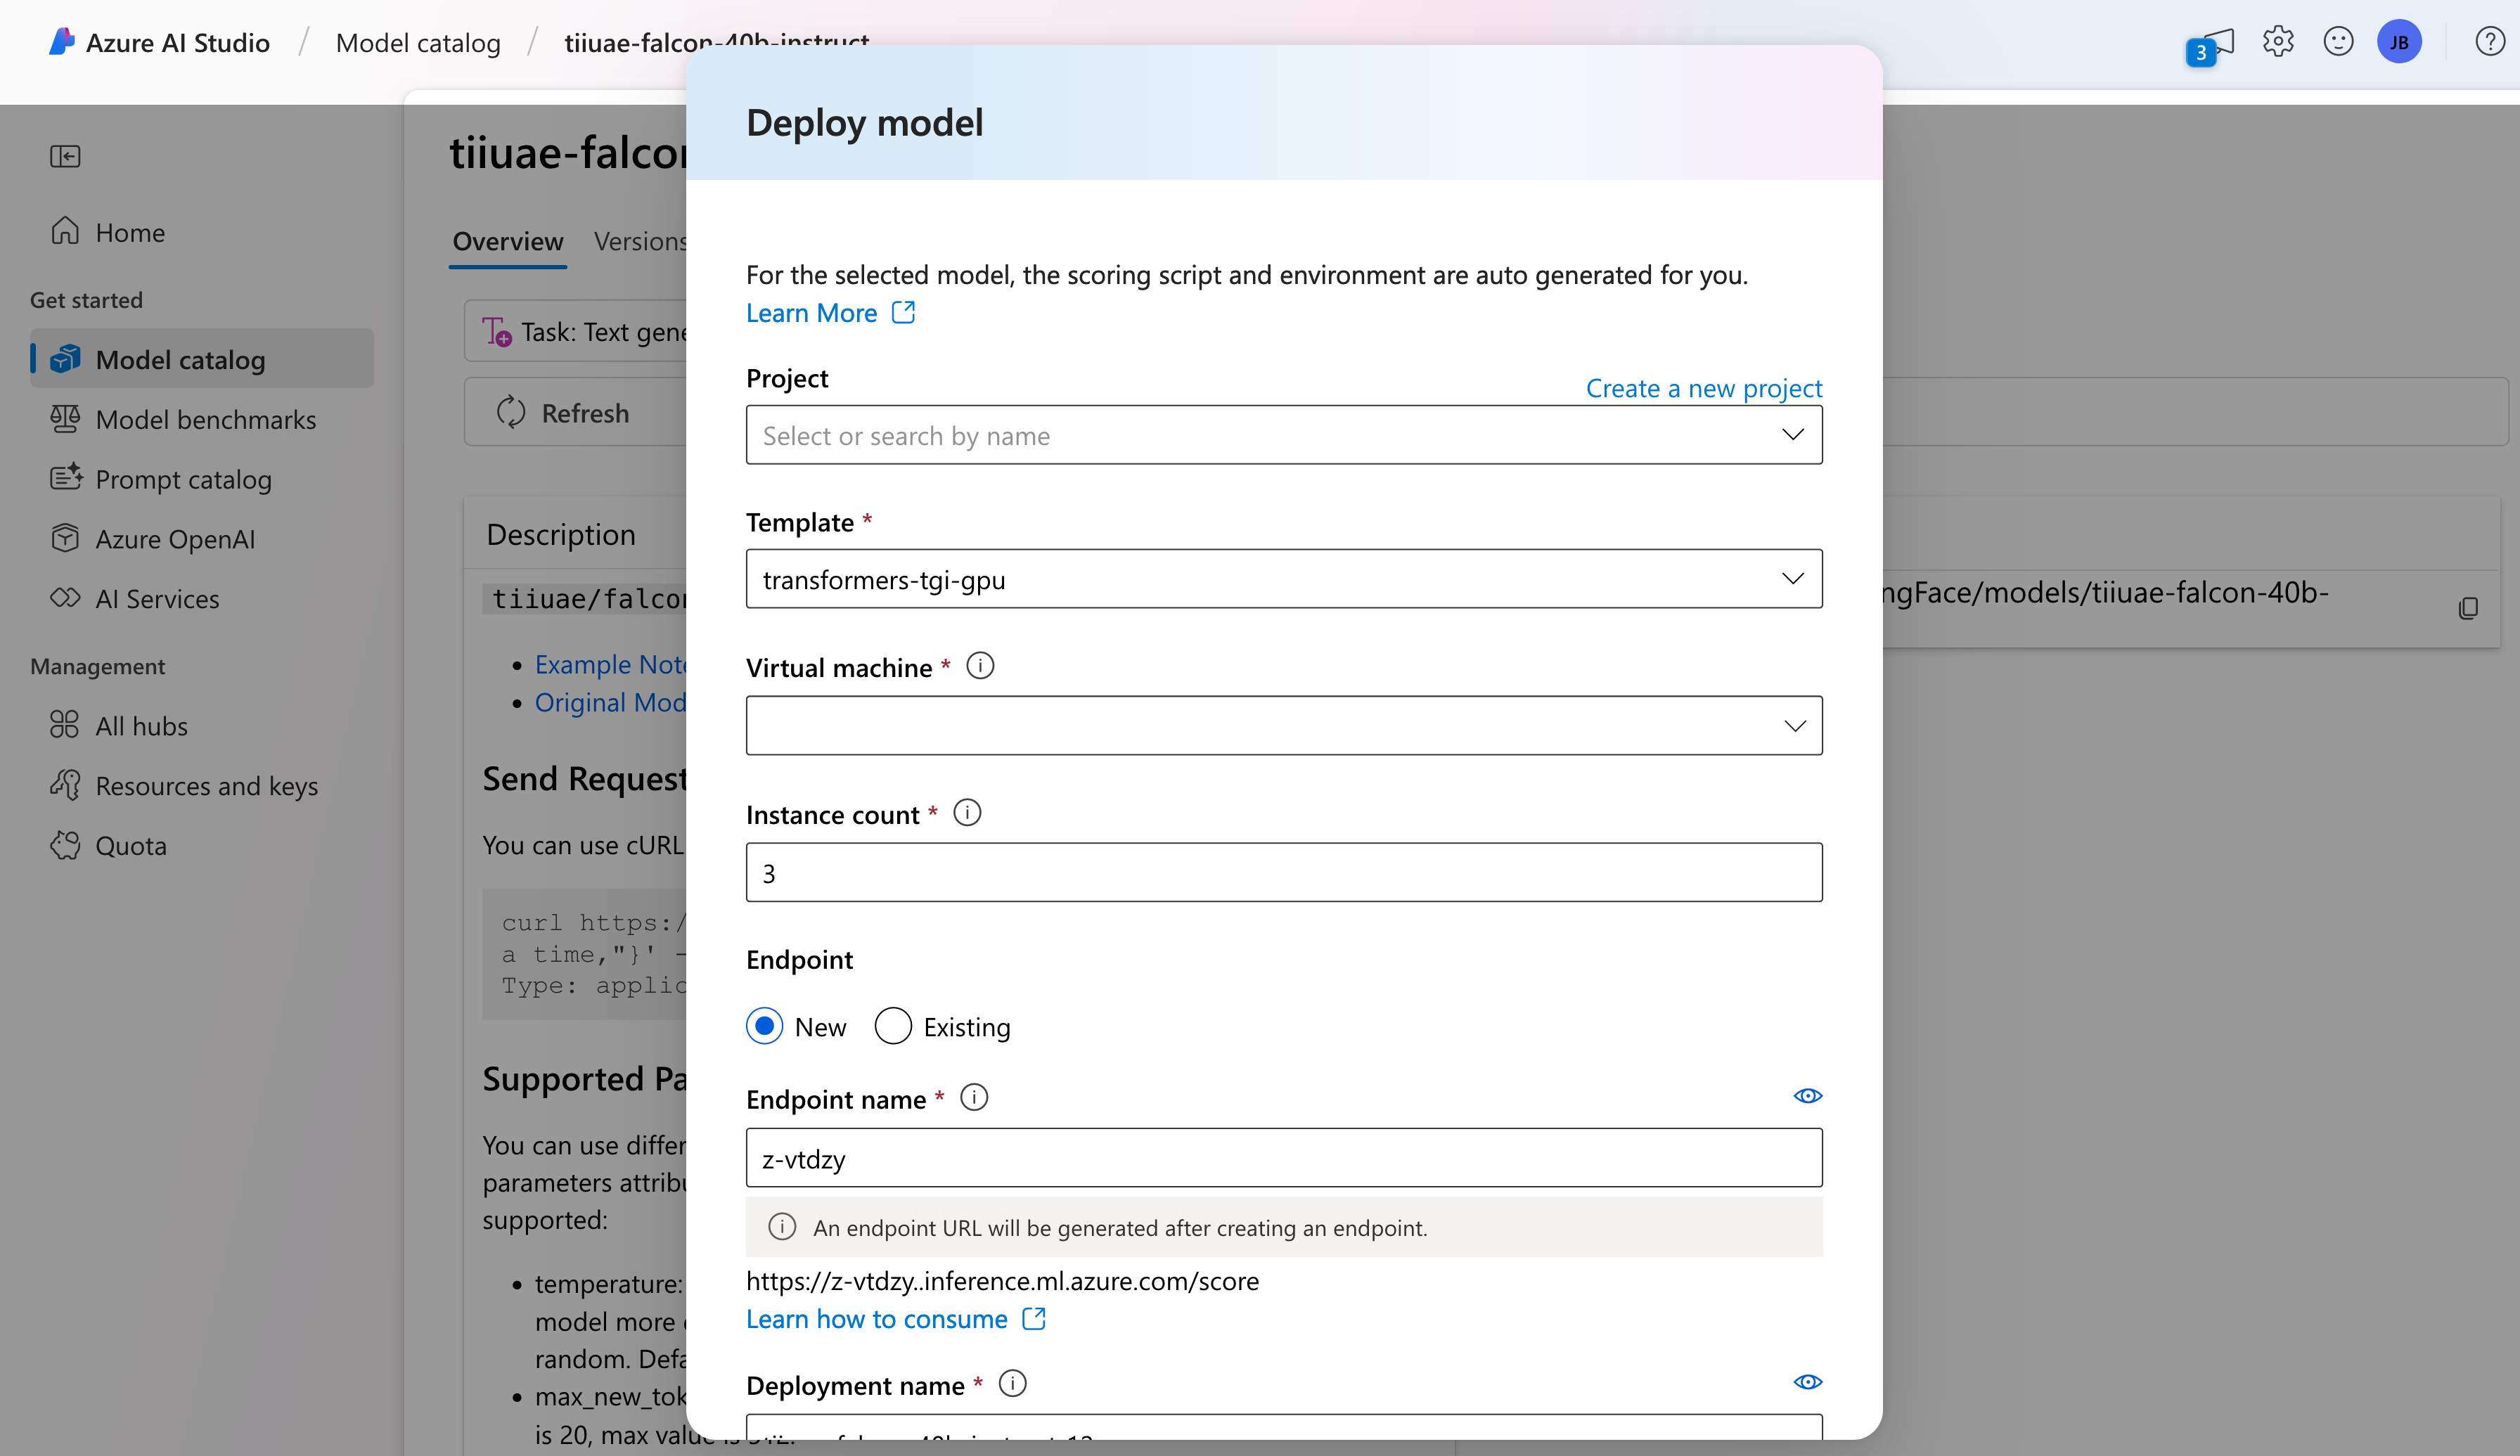
Task: Click the generated score URL text
Action: [x=1002, y=1281]
